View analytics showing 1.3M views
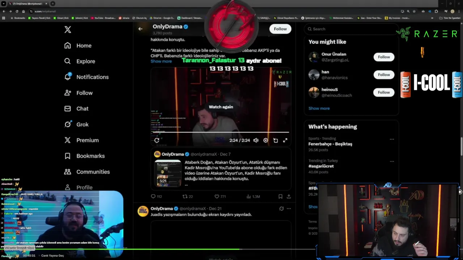This screenshot has height=260, width=463. click(253, 196)
